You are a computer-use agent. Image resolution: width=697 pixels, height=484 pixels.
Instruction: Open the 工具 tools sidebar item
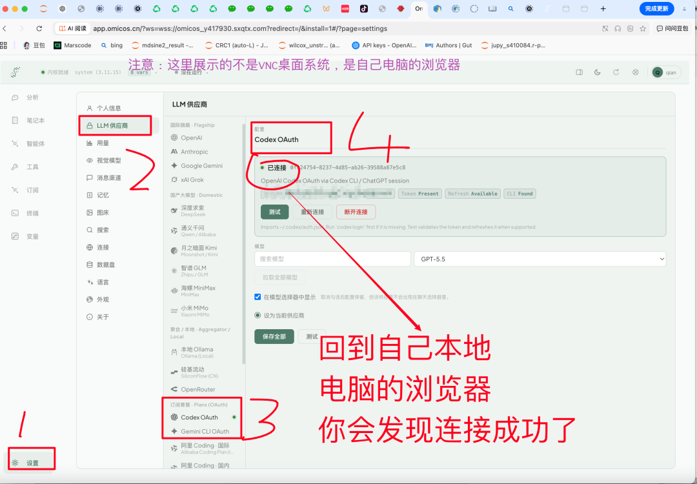click(26, 166)
